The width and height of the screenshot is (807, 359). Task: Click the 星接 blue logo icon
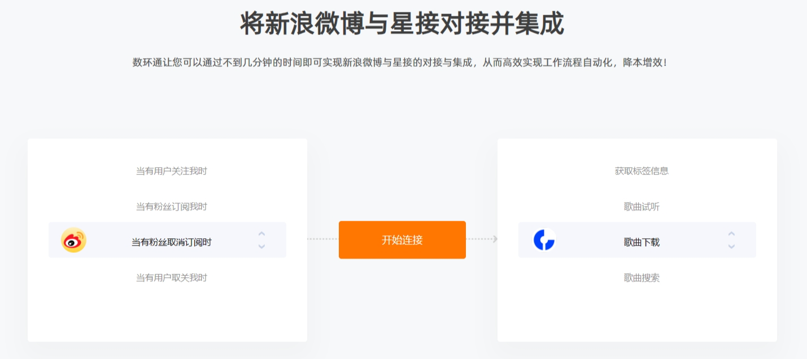(544, 240)
